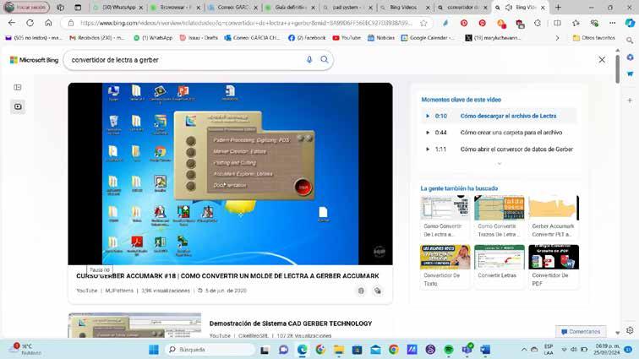Screen dimensions: 639x359
Task: Open the video mode icon in left rail
Action: tap(18, 106)
